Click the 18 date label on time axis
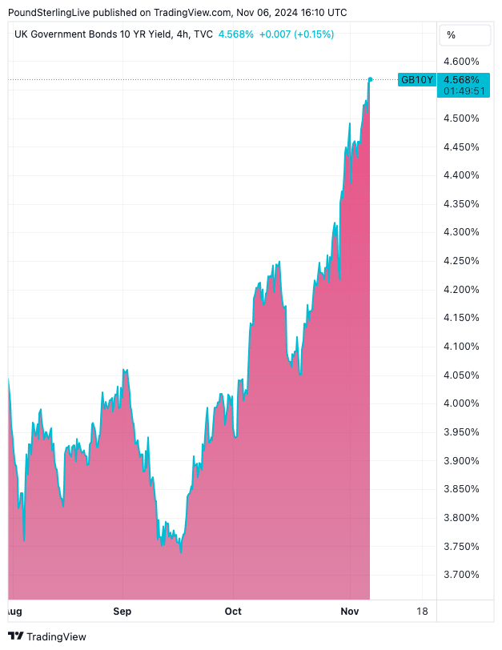This screenshot has height=650, width=502. (422, 612)
